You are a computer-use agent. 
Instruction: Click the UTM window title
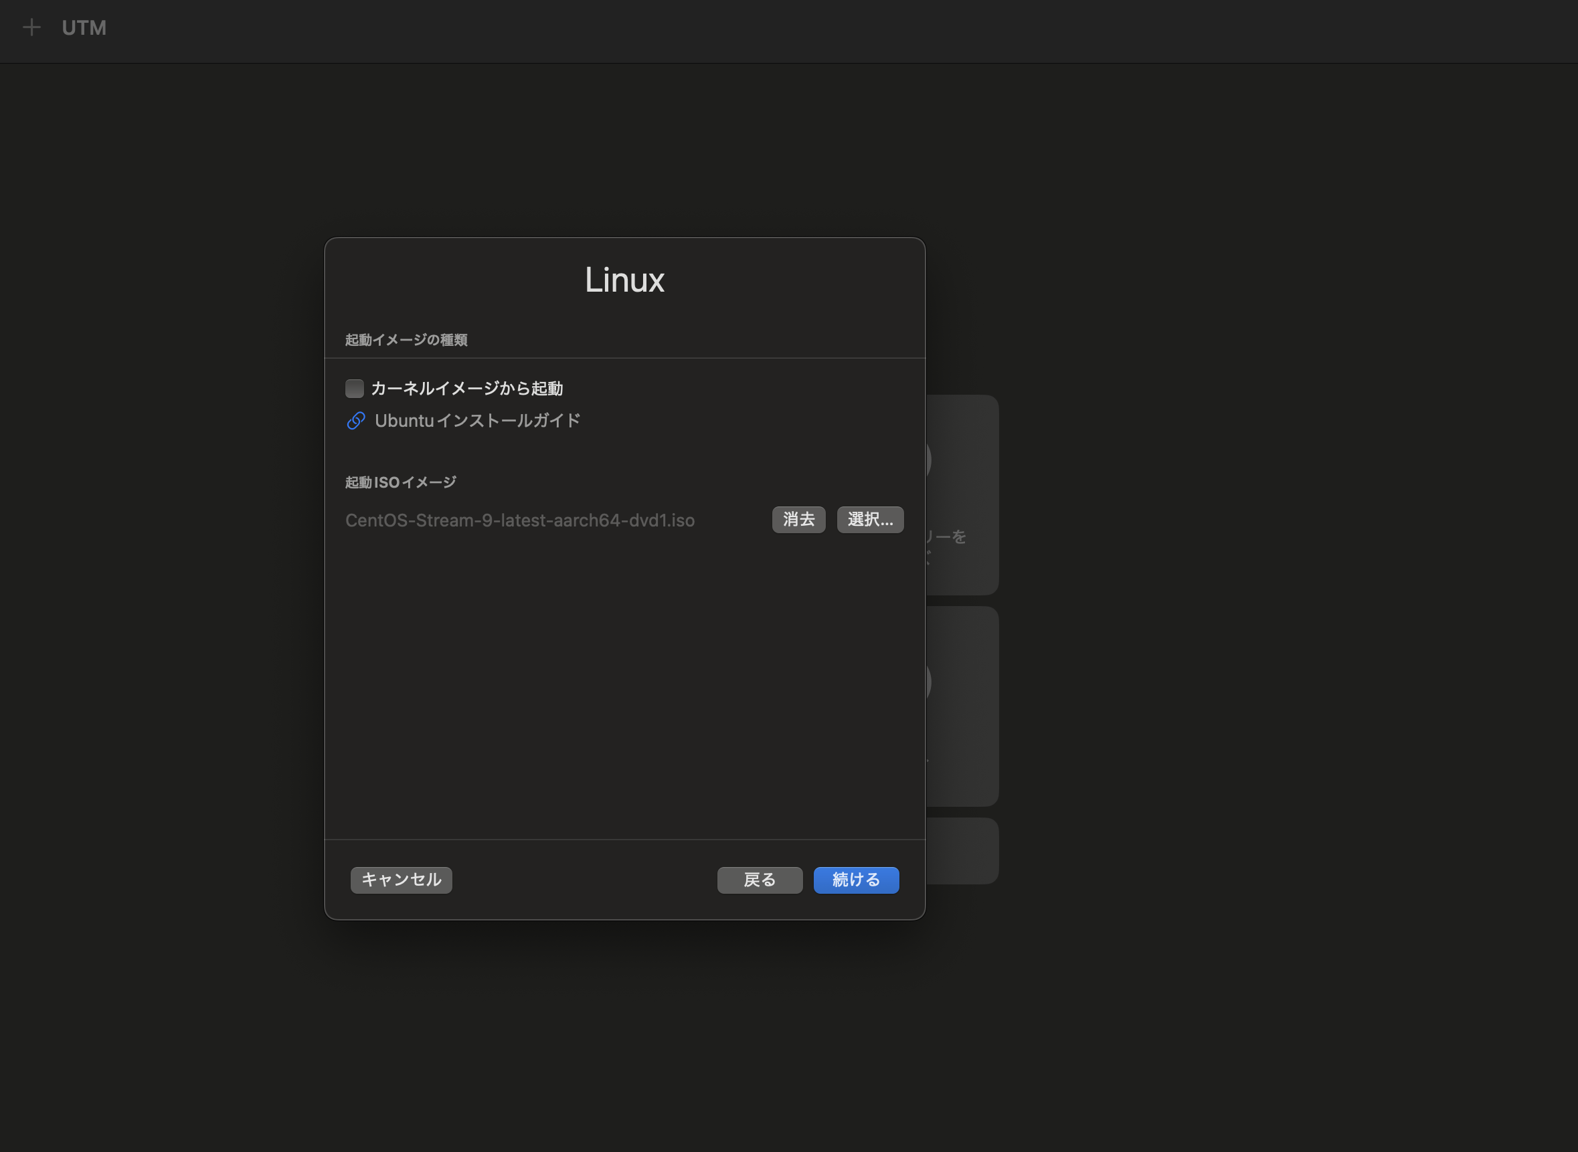pos(84,28)
